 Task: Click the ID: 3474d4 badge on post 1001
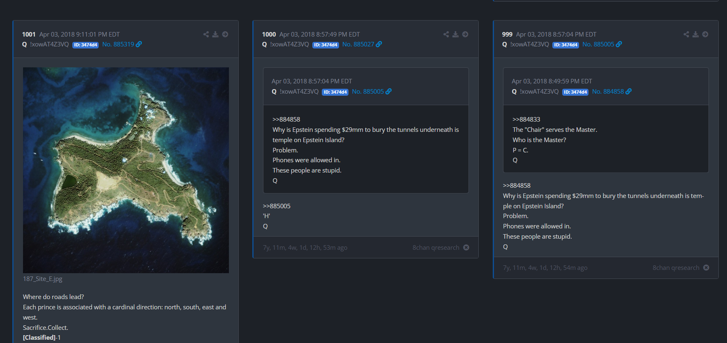(x=85, y=45)
